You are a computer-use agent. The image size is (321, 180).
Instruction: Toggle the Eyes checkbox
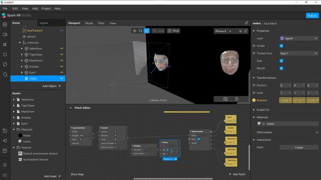(x=281, y=61)
